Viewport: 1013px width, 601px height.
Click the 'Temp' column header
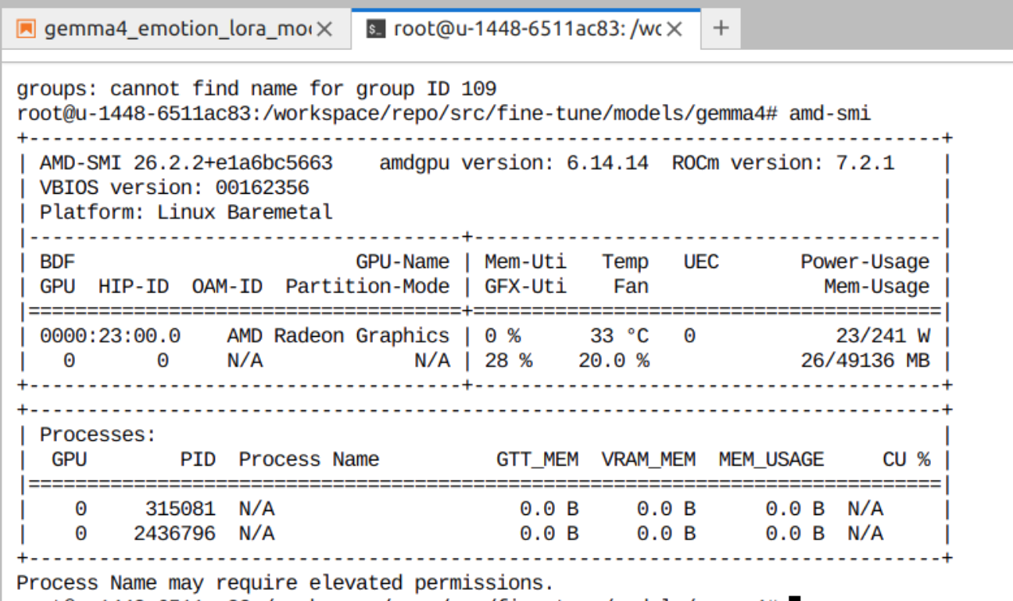[x=625, y=262]
